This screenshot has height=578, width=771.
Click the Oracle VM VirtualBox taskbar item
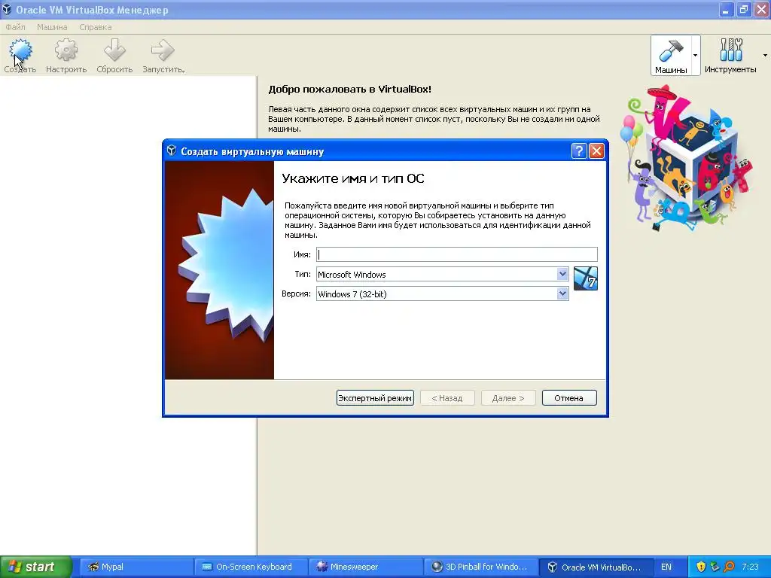[x=596, y=567]
